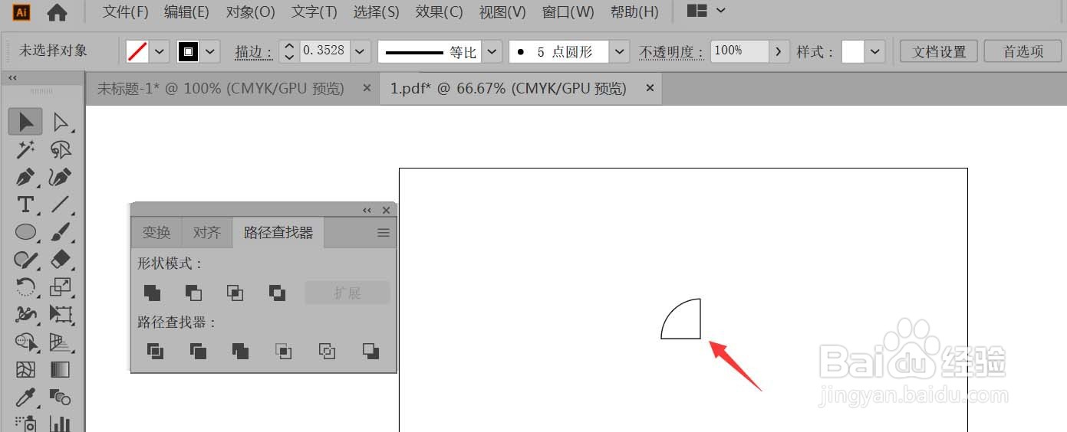Image resolution: width=1067 pixels, height=432 pixels.
Task: Select the Blend tool
Action: point(61,397)
